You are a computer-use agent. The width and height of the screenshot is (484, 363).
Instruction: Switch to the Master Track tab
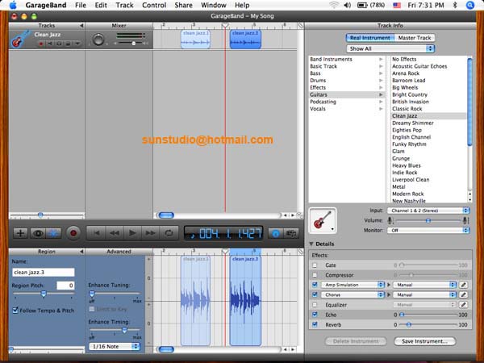(415, 38)
